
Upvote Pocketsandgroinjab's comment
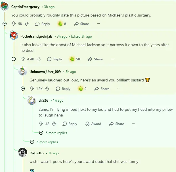coord(23,59)
